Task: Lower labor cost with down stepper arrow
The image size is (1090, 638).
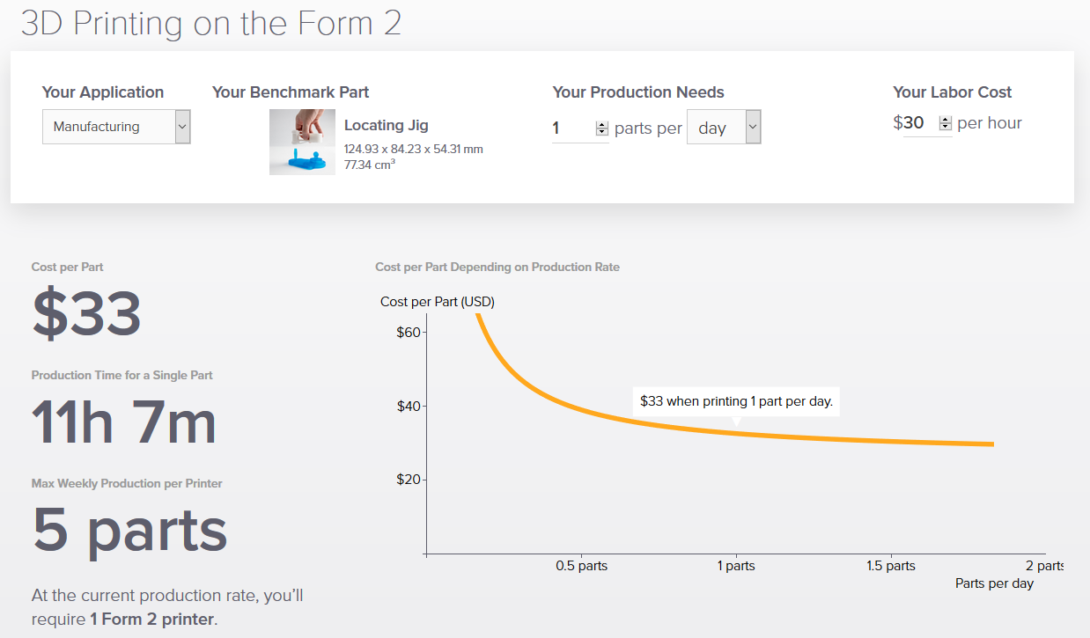Action: 946,127
